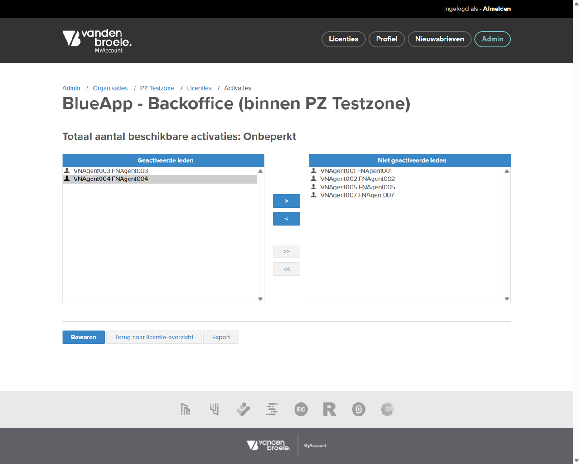Click the Vanden Broele MyAccount header logo
Screen dimensions: 580x464
click(x=97, y=41)
